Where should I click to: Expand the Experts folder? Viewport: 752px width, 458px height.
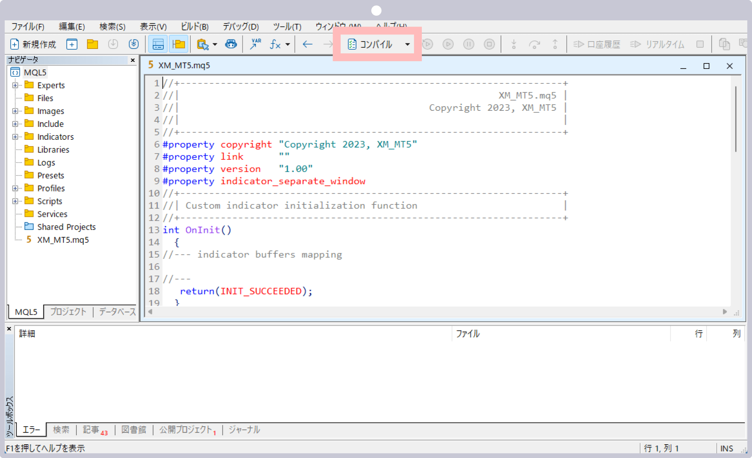click(15, 85)
